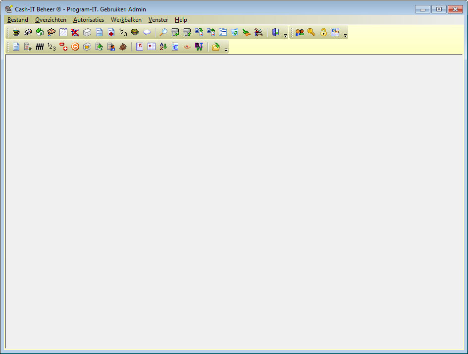Click the person at desk icon

pyautogui.click(x=259, y=32)
